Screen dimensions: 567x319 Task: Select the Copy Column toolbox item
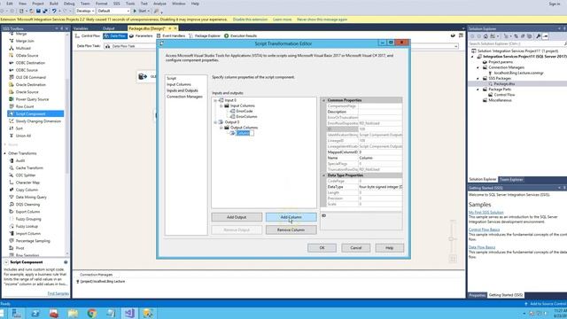27,190
